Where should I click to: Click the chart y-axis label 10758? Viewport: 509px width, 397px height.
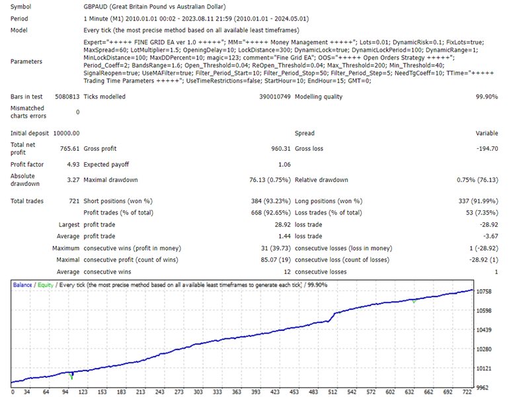(x=484, y=291)
